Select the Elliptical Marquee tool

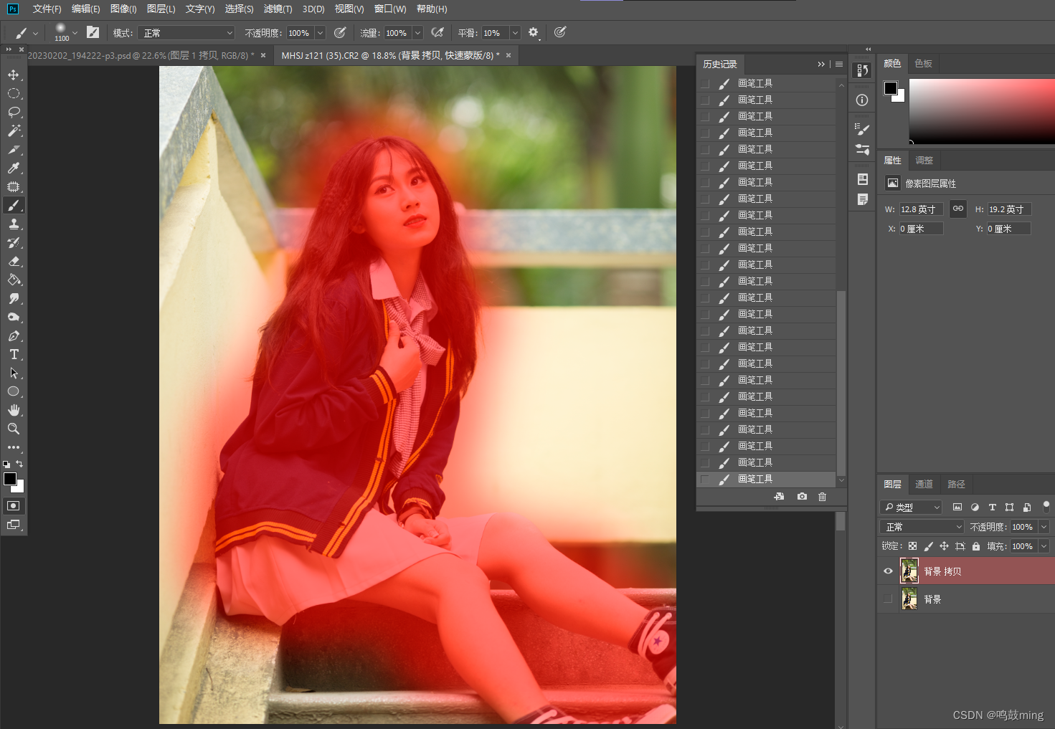point(14,93)
